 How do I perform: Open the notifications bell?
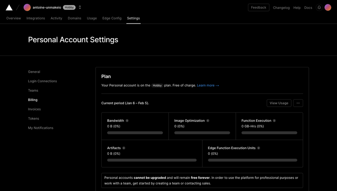click(x=319, y=7)
